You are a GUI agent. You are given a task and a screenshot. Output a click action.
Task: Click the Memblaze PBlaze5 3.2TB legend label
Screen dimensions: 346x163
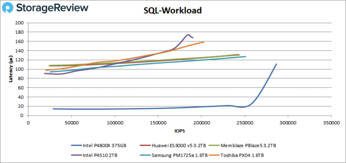click(249, 145)
